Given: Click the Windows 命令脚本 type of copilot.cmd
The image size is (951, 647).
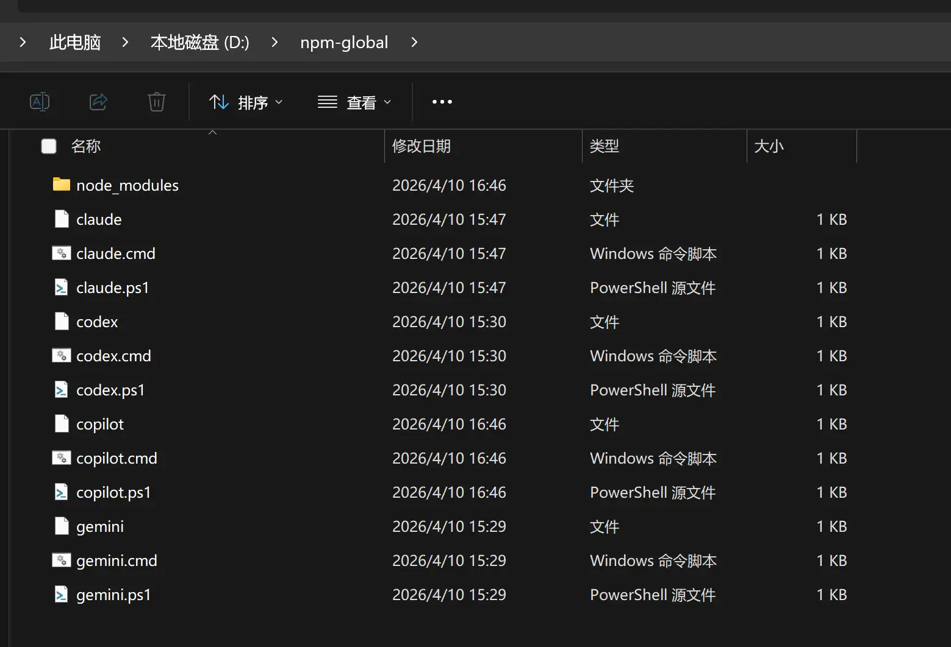Looking at the screenshot, I should (x=653, y=458).
